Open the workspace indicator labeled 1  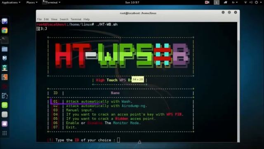tap(217, 2)
